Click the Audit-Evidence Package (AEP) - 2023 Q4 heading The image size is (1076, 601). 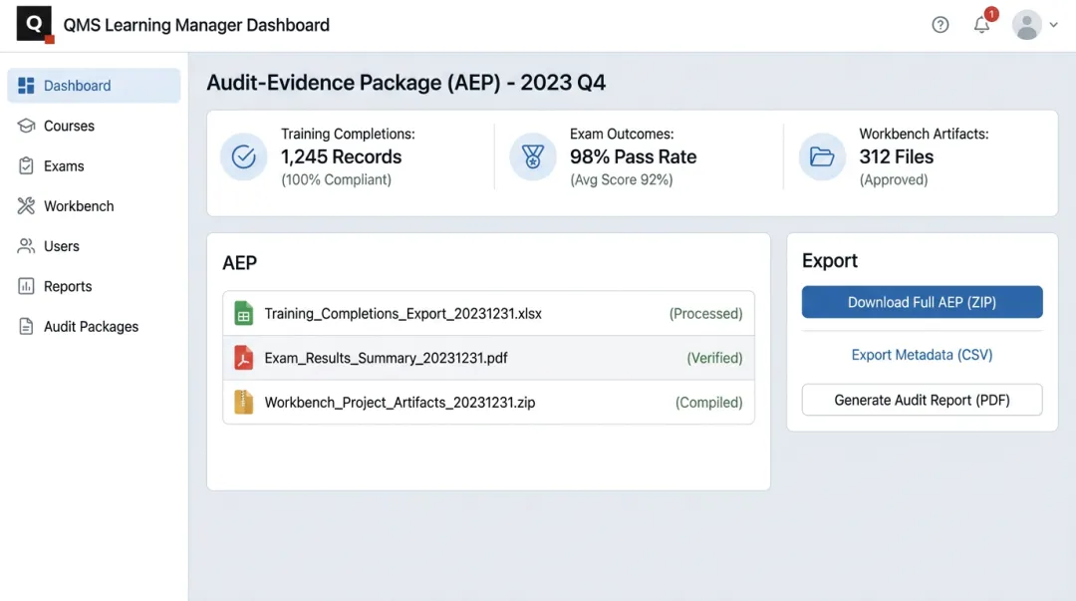(x=406, y=83)
